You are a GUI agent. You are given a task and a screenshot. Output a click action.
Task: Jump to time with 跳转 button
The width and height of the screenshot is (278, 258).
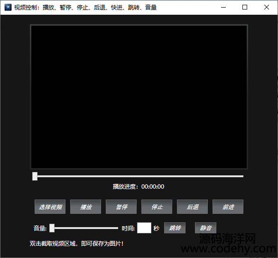[x=175, y=228]
